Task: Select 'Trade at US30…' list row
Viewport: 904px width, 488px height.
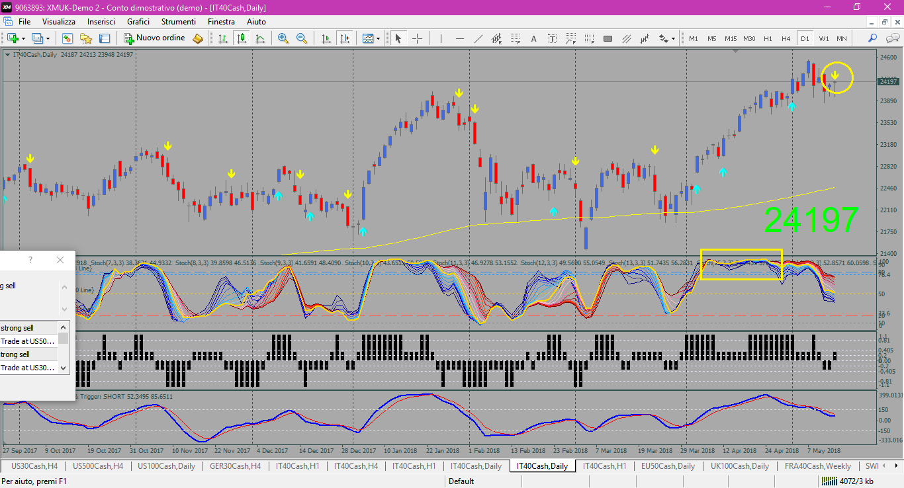Action: pyautogui.click(x=29, y=368)
